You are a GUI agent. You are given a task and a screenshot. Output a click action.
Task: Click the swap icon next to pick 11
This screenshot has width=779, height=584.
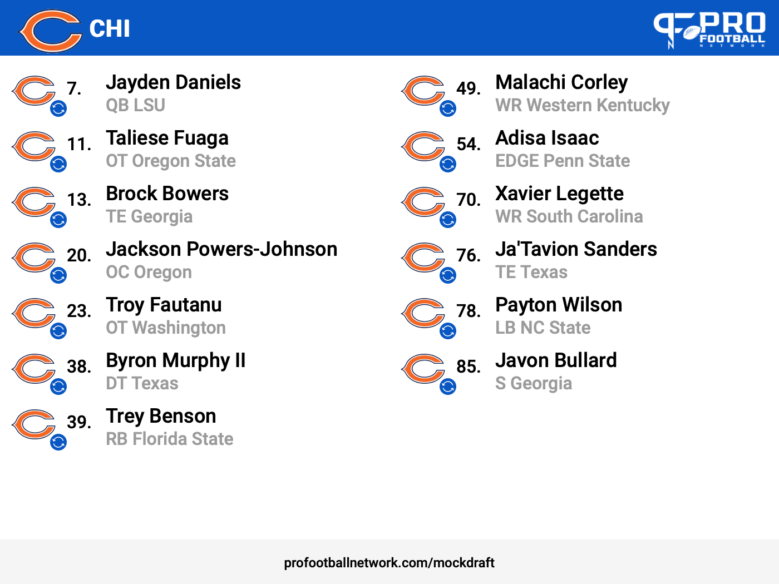coord(58,164)
